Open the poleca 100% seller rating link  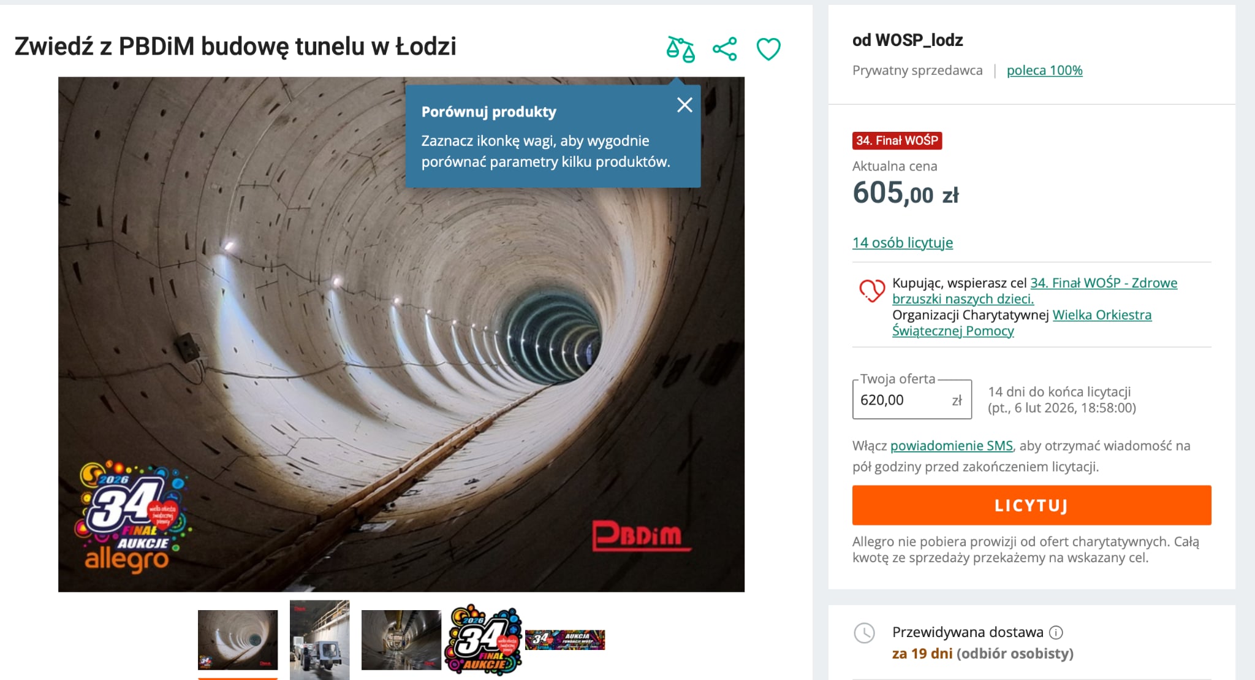tap(1044, 71)
